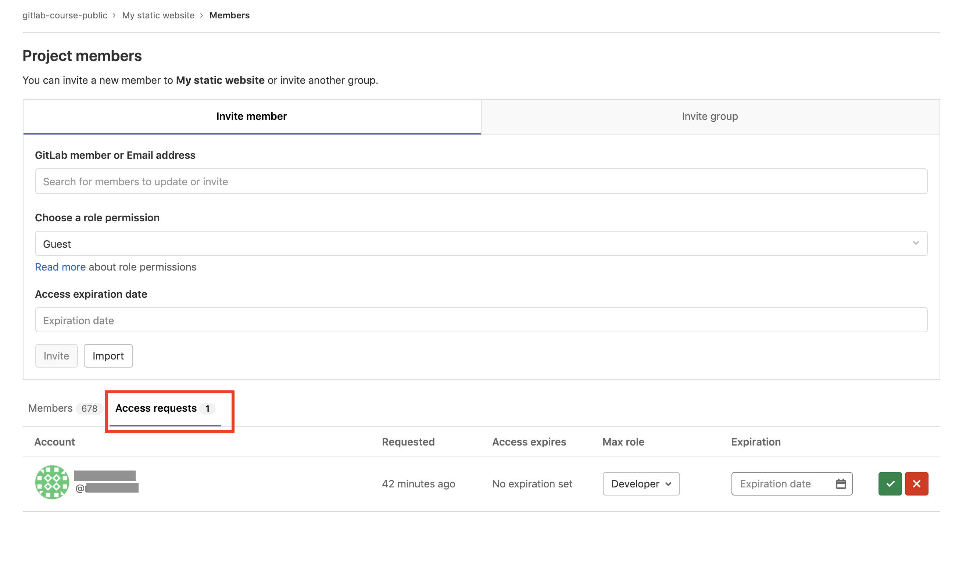Click the Members breadcrumb item
Viewport: 966px width, 583px height.
coord(229,15)
